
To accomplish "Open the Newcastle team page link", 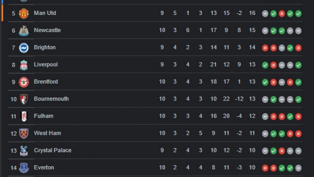I will (47, 30).
